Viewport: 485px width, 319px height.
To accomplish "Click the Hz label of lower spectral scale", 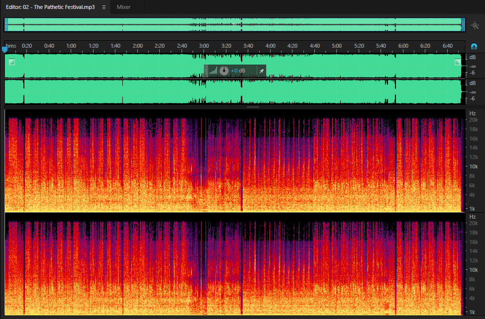I will pos(473,217).
